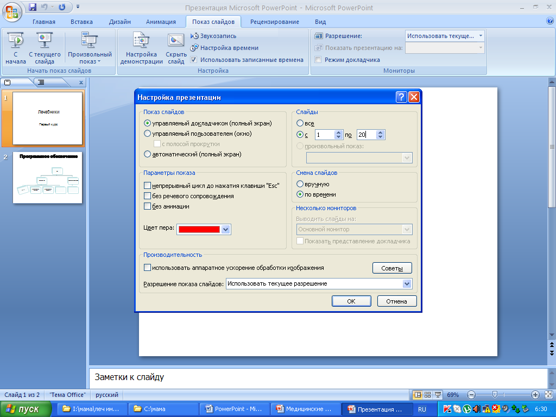Select slide 2 thumbnail Программное обеспечение
The image size is (556, 417).
[48, 178]
